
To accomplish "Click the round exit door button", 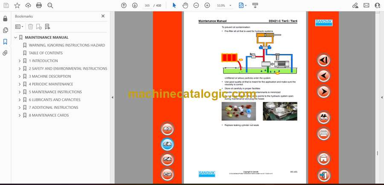I will click(323, 175).
